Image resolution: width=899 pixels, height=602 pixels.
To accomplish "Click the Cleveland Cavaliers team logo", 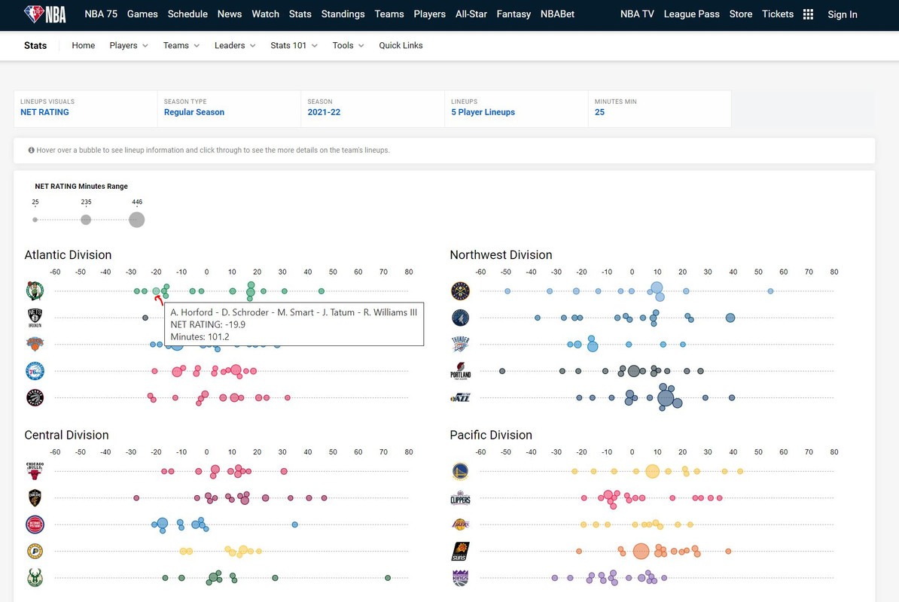I will (35, 497).
